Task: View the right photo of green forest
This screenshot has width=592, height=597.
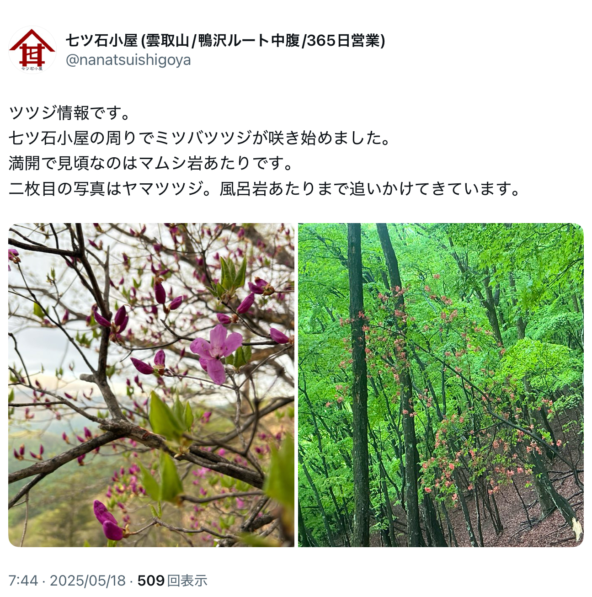Action: pyautogui.click(x=441, y=385)
